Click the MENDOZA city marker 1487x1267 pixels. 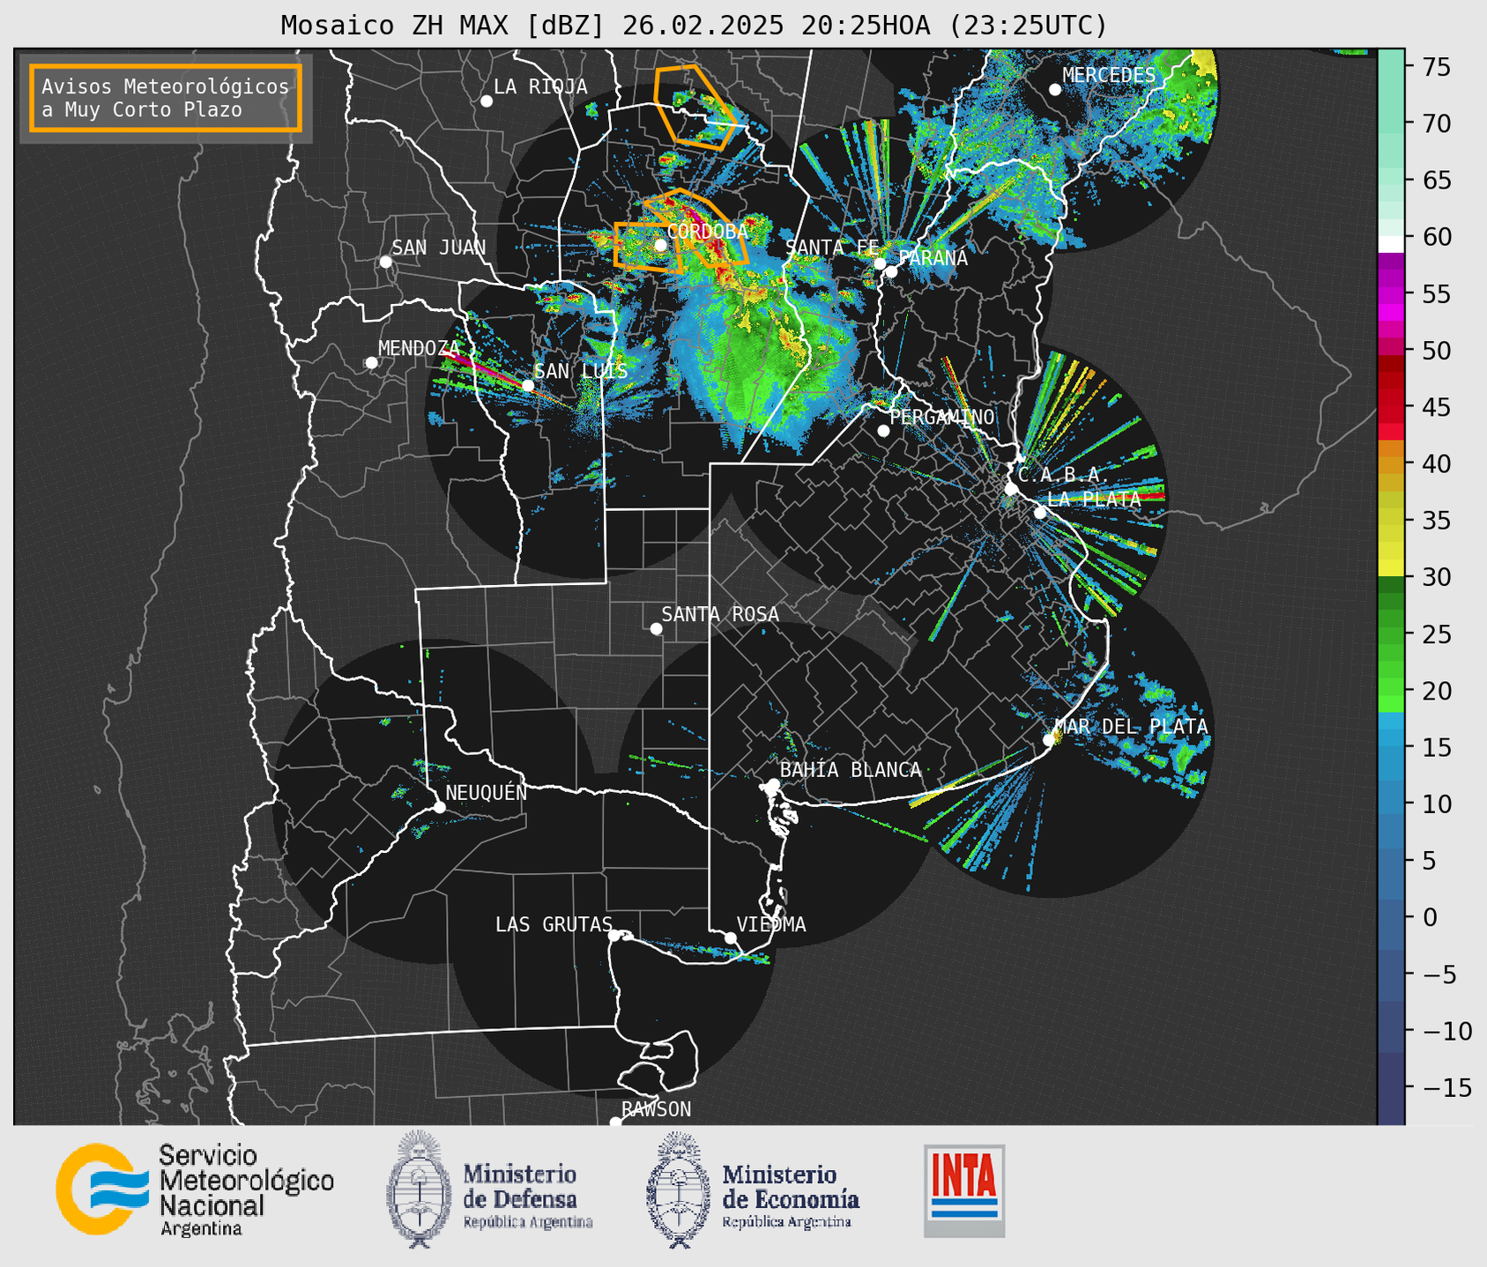pyautogui.click(x=372, y=363)
